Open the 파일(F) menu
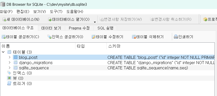Image resolution: width=217 pixels, height=96 pixels. pyautogui.click(x=6, y=11)
